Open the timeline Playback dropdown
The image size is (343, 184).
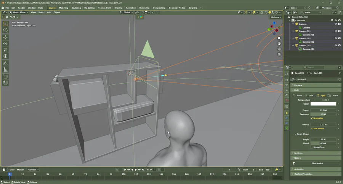33,170
